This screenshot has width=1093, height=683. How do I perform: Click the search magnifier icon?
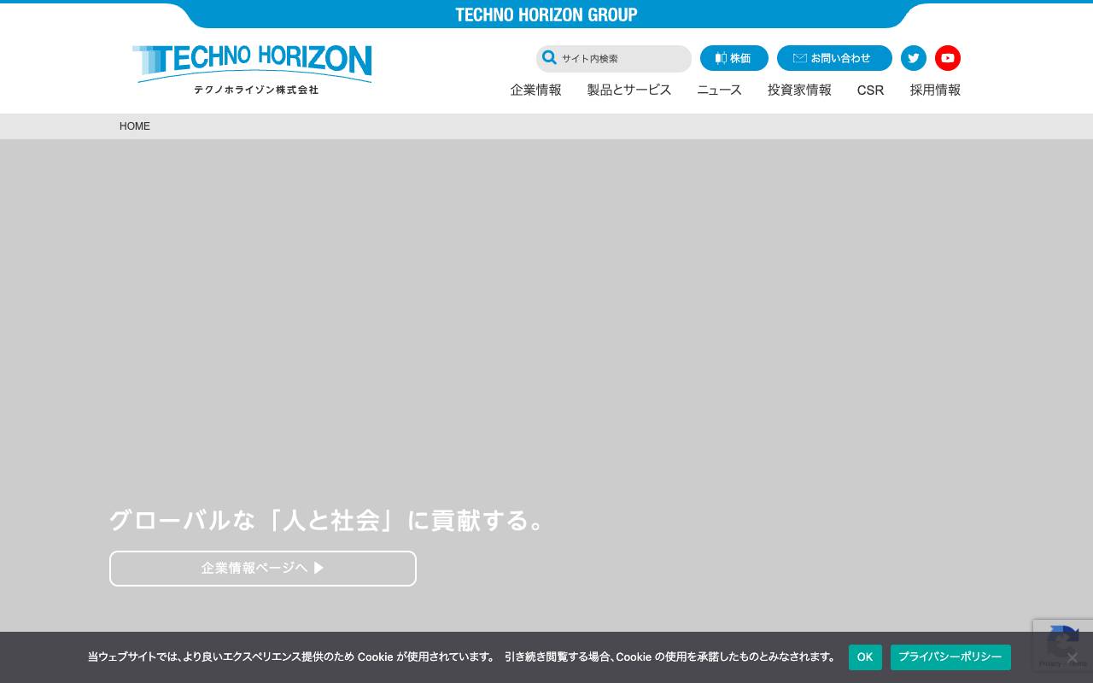tap(550, 57)
